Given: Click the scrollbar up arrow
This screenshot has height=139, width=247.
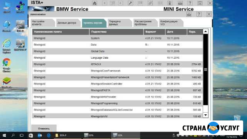Looking at the screenshot, I should 205,32.
